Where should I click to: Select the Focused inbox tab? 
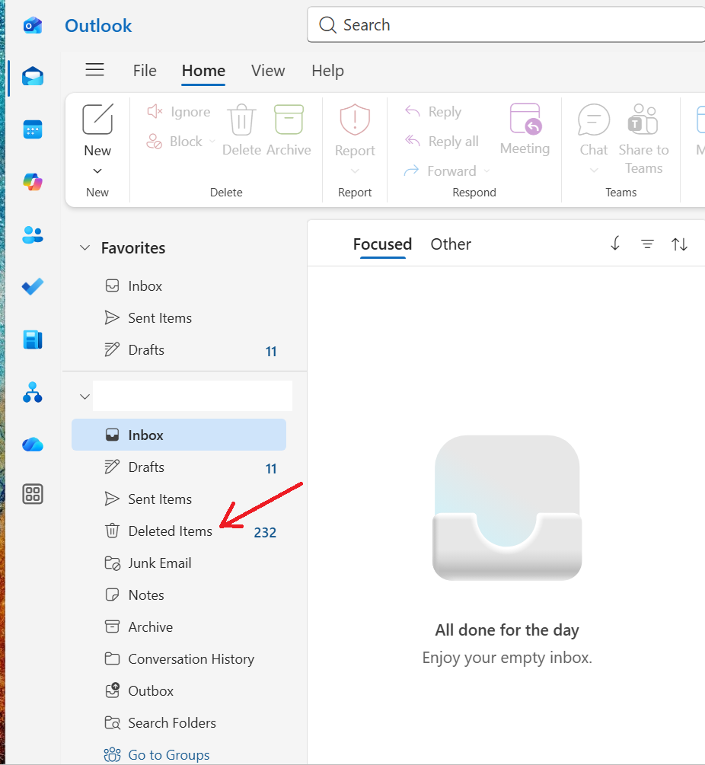coord(382,244)
